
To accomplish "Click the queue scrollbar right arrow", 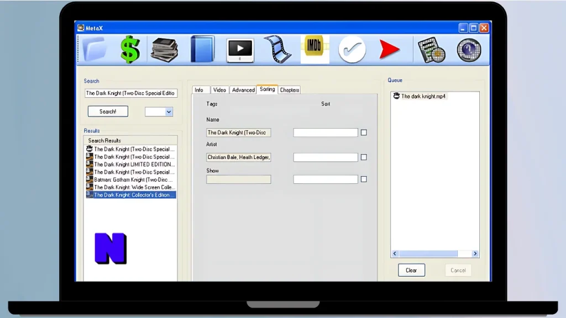I will coord(475,254).
